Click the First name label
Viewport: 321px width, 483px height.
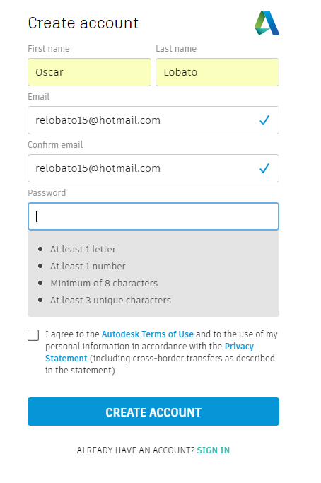tap(49, 49)
